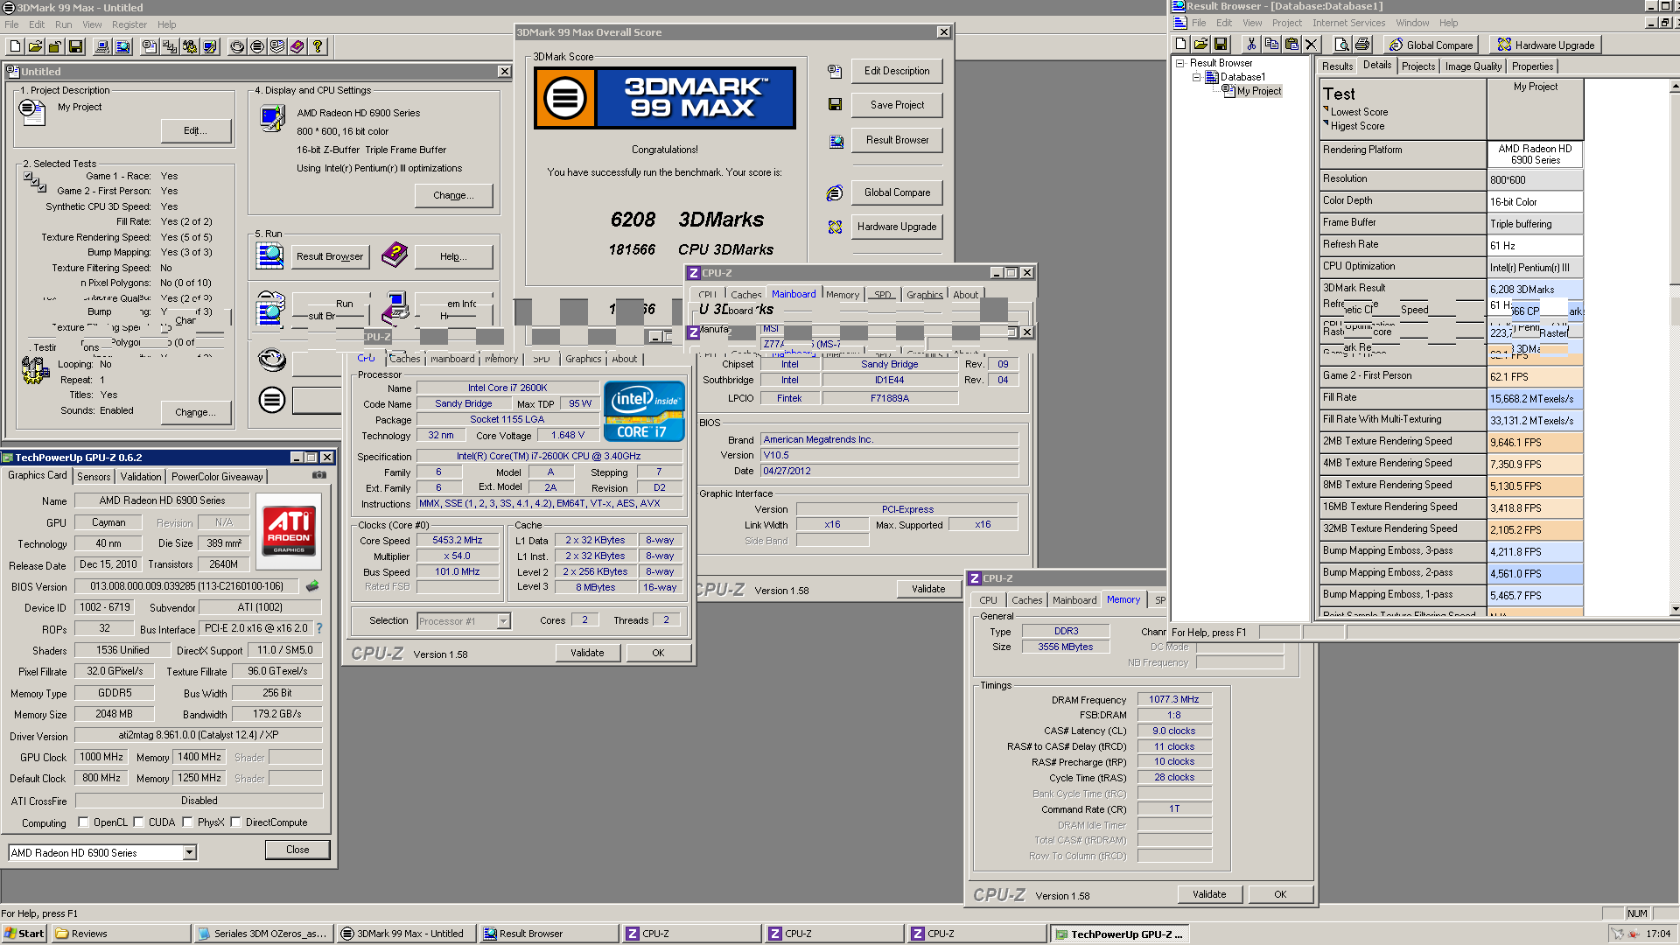
Task: Enable CUDA checkbox in GPU-Z
Action: pos(138,822)
